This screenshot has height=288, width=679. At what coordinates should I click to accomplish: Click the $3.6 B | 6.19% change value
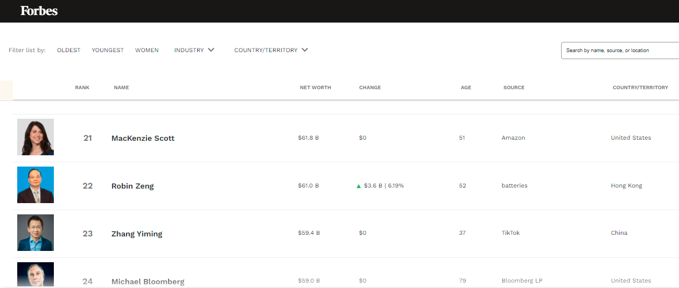(x=384, y=186)
